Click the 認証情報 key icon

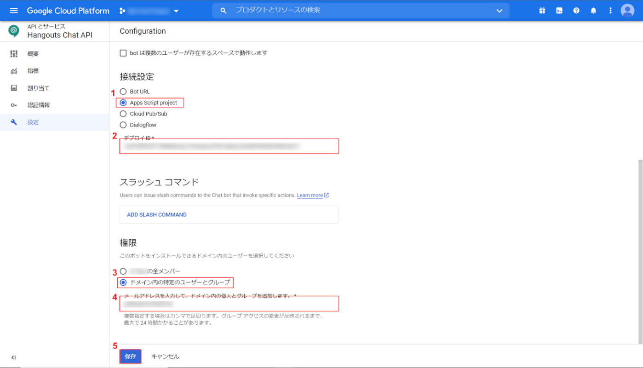point(14,105)
